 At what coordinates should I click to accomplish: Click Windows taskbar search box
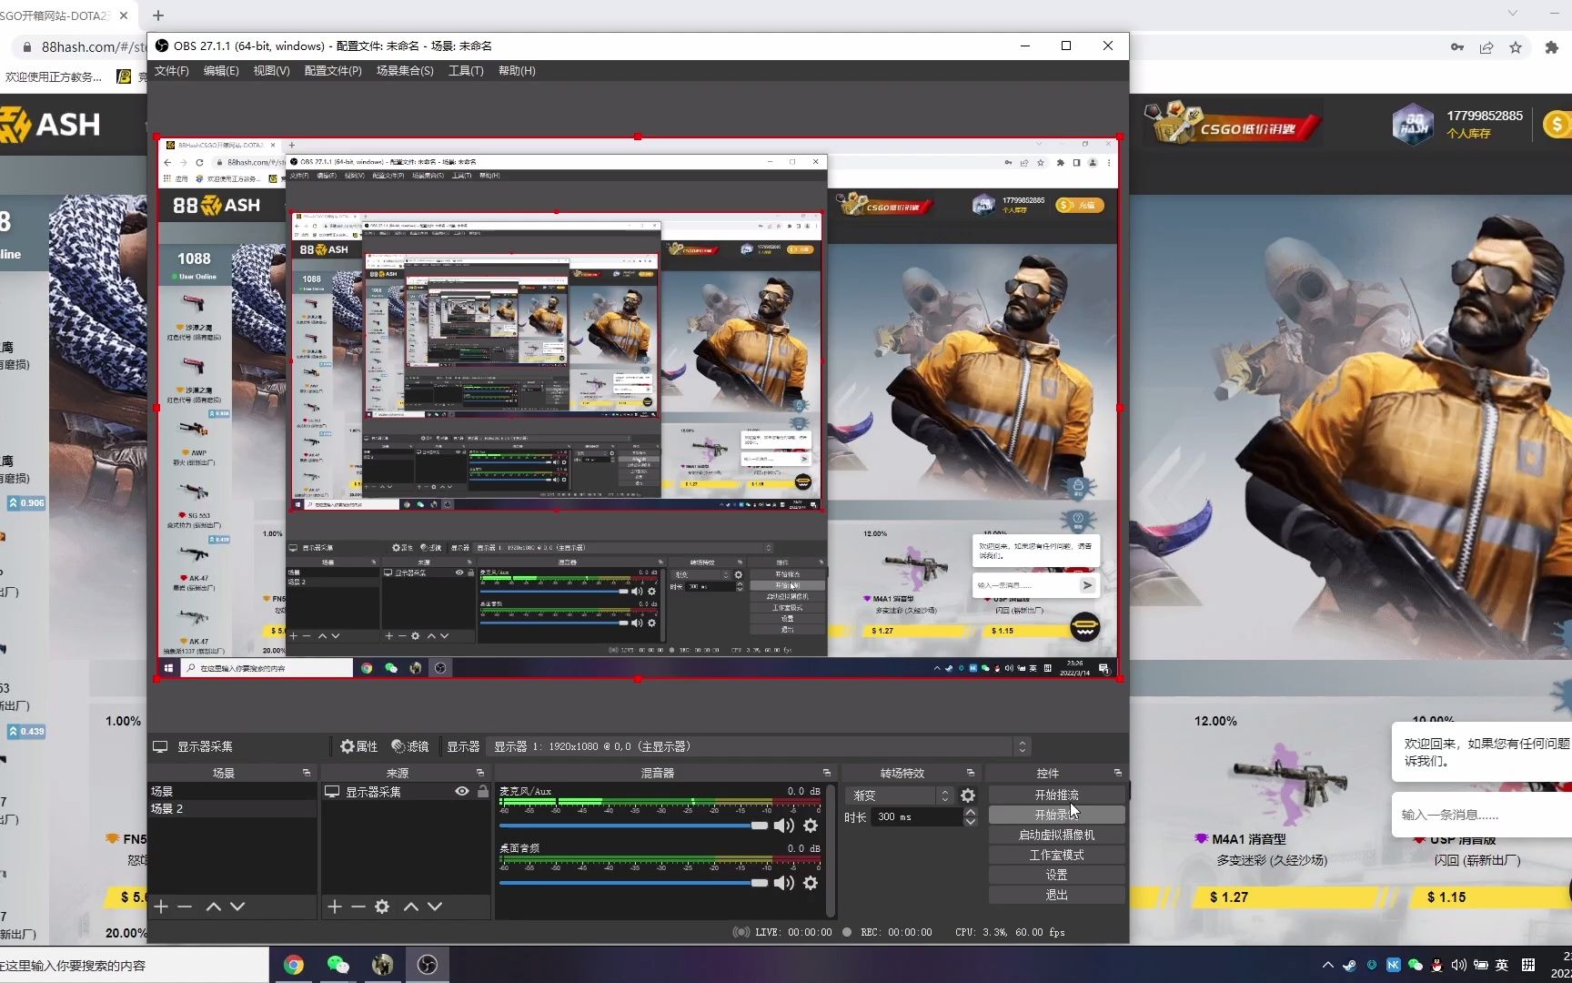134,966
